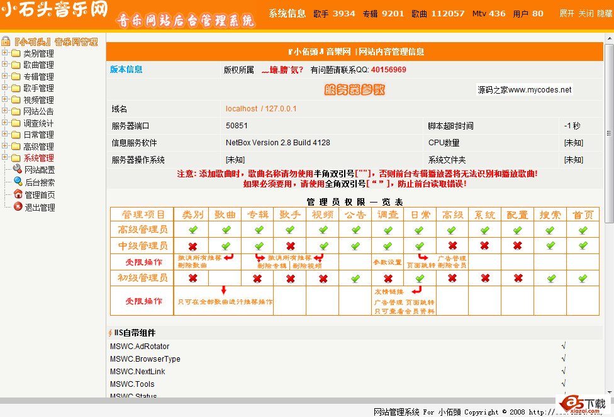Open 歌手管理 in the sidebar
The height and width of the screenshot is (417, 614).
(x=39, y=88)
